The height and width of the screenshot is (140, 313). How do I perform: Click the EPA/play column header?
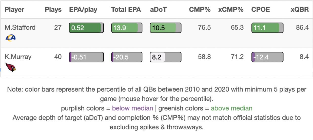point(83,10)
